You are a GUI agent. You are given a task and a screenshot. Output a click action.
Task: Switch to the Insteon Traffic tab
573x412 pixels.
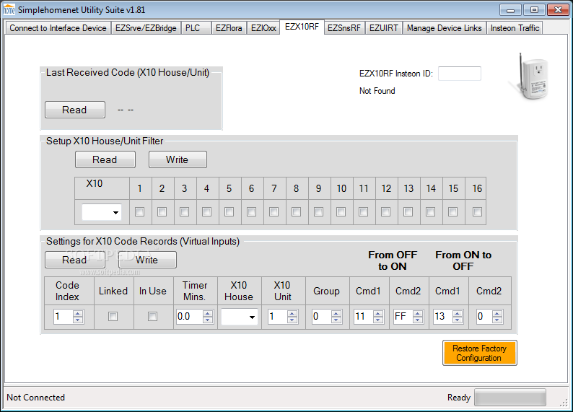pyautogui.click(x=515, y=28)
